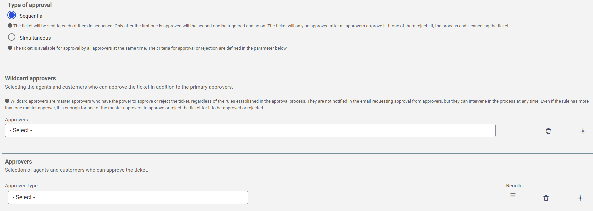The width and height of the screenshot is (593, 211).
Task: Click the info icon under Sequential option
Action: pos(10,26)
